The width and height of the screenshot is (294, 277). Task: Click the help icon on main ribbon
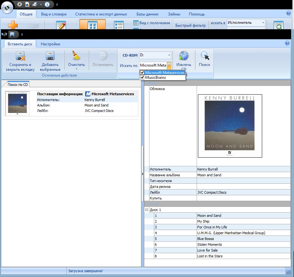pyautogui.click(x=288, y=13)
